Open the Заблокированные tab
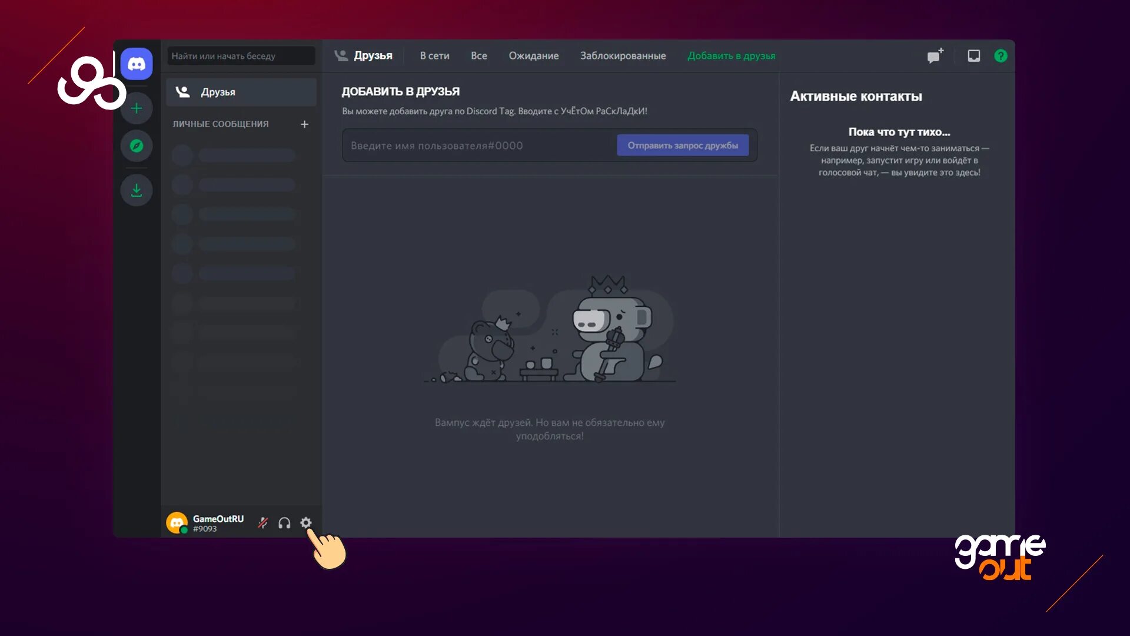Image resolution: width=1130 pixels, height=636 pixels. [623, 56]
